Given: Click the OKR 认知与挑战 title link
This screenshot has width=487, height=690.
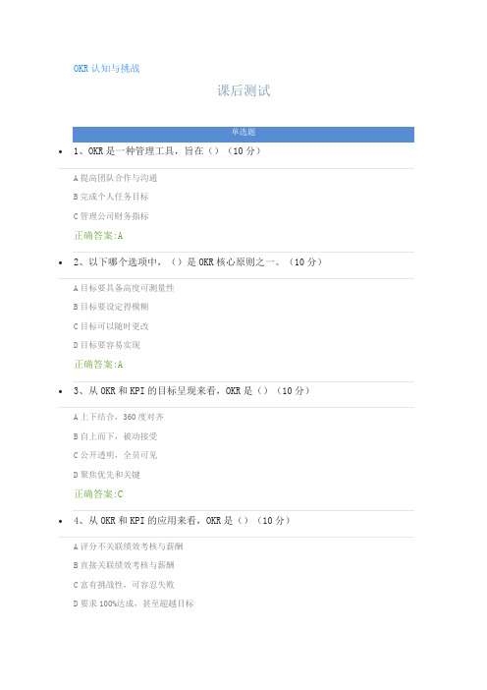Looking at the screenshot, I should (x=106, y=68).
